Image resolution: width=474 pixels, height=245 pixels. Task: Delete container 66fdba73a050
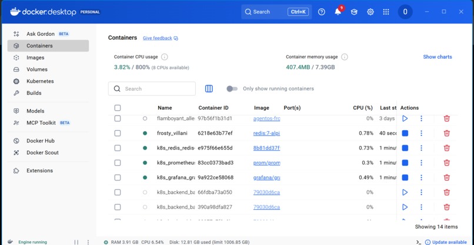coord(446,192)
